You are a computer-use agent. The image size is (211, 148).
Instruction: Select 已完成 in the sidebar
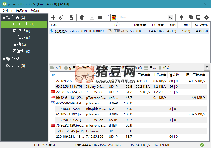click(19, 38)
